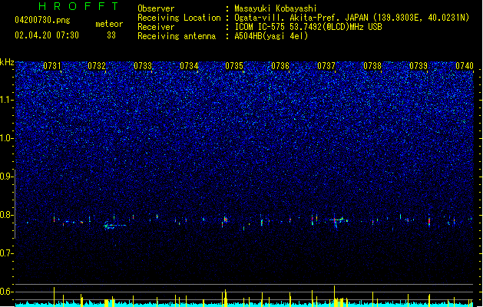The width and height of the screenshot is (483, 307).
Task: Click the meteor count value 33
Action: click(x=111, y=35)
